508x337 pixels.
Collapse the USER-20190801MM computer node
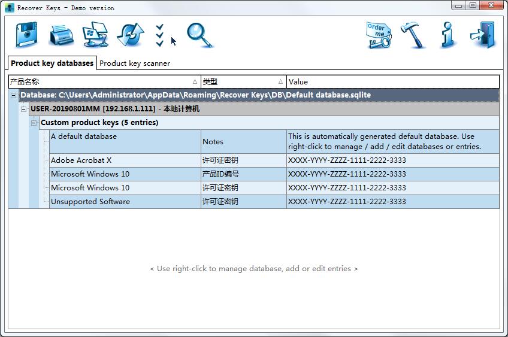tap(24, 109)
